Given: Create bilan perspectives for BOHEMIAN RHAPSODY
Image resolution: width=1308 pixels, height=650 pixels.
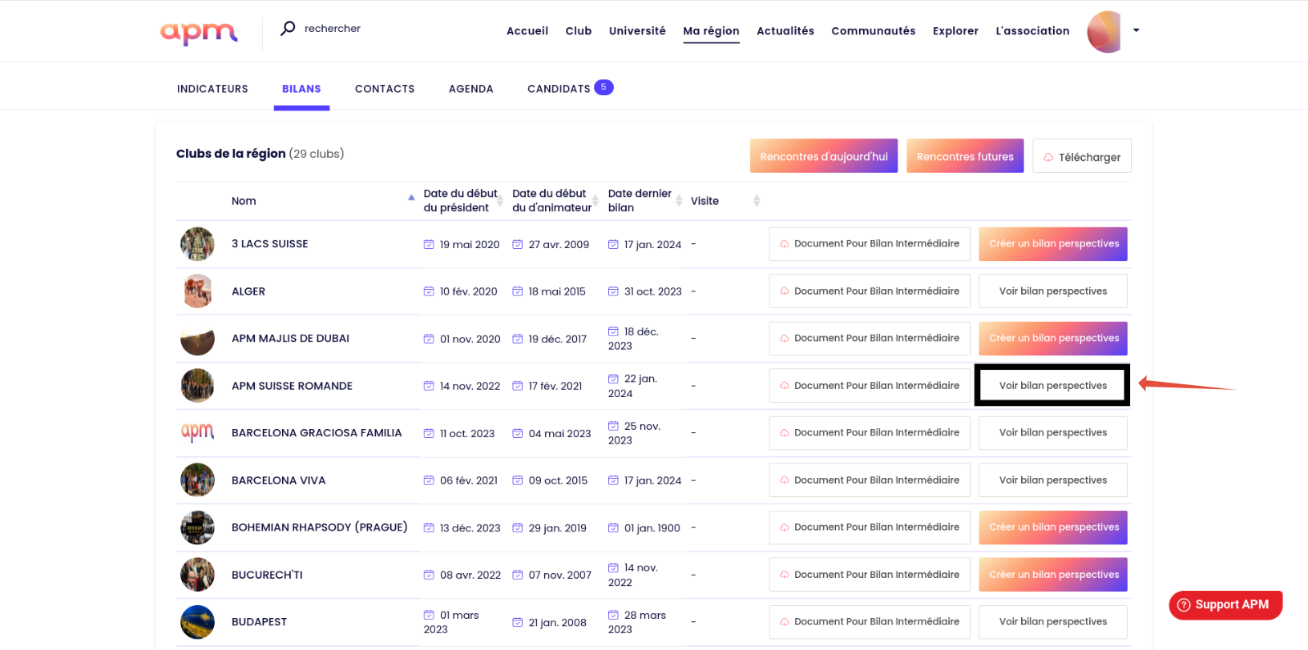Looking at the screenshot, I should (1053, 528).
